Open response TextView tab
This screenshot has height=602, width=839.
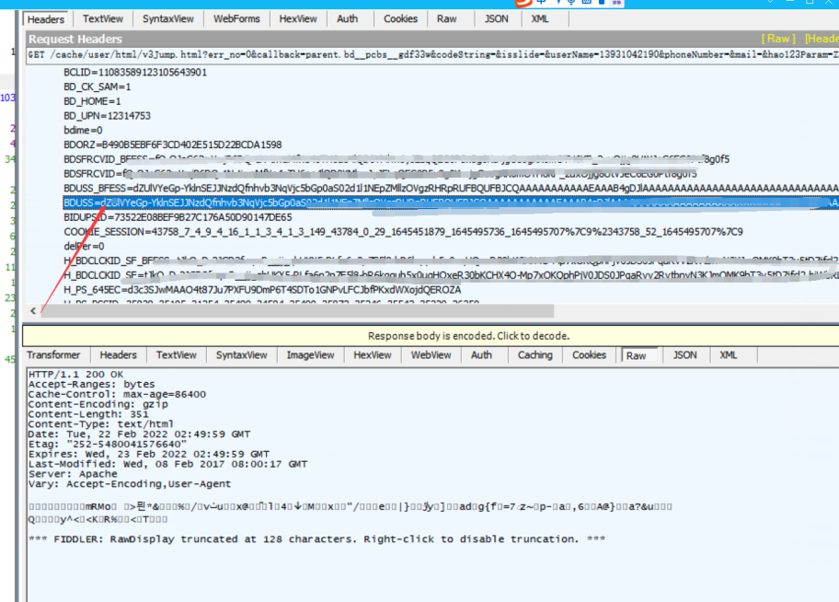[x=176, y=355]
